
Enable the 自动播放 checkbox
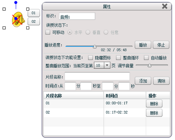[146, 58]
